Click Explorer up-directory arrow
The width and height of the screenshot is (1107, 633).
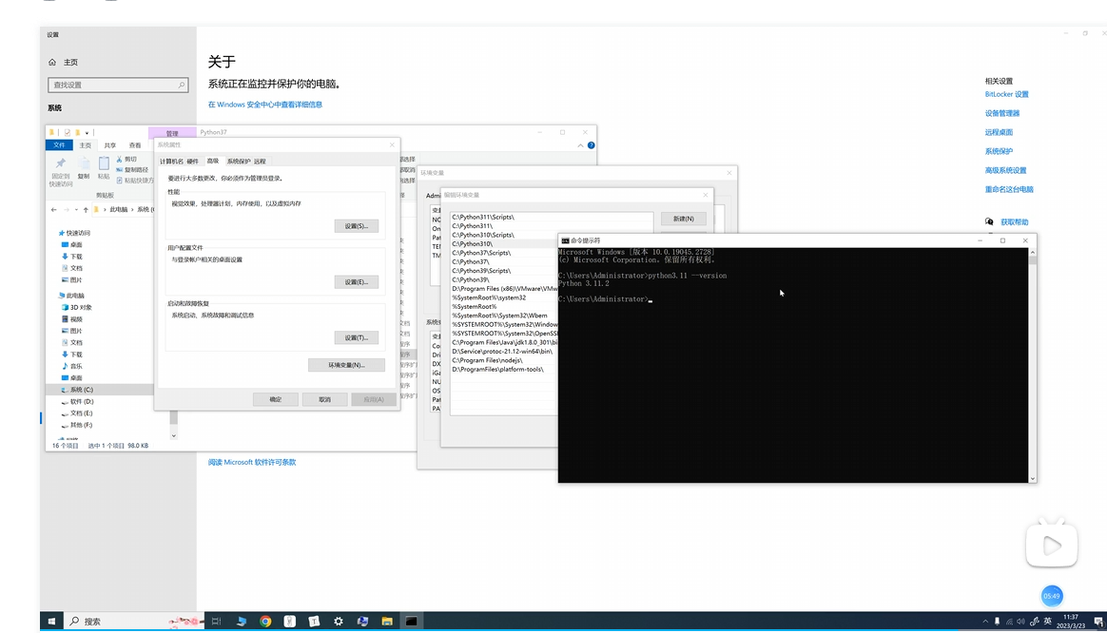[x=87, y=210]
